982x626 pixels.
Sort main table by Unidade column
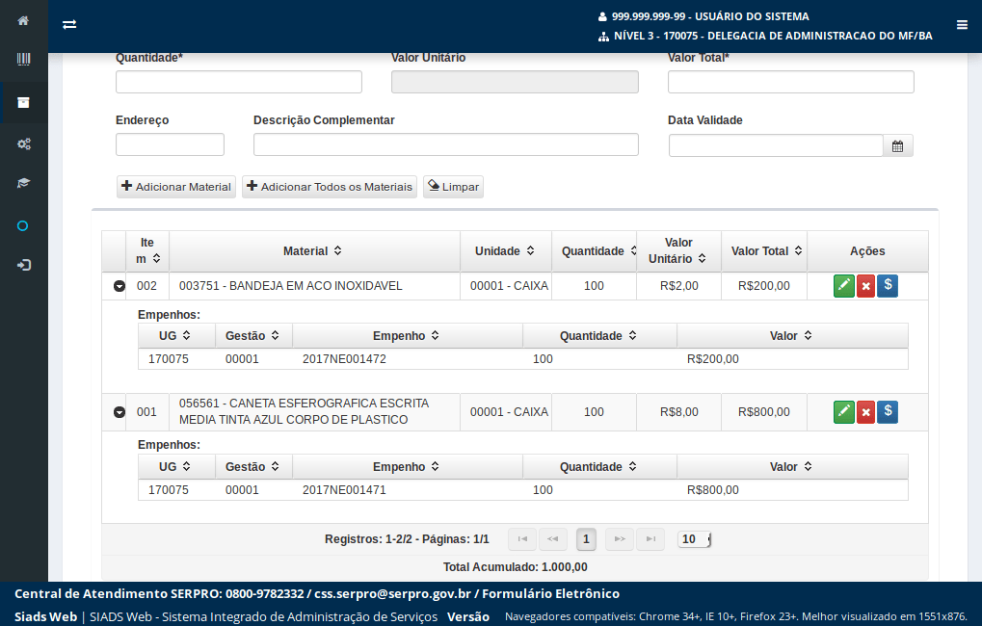tap(530, 250)
